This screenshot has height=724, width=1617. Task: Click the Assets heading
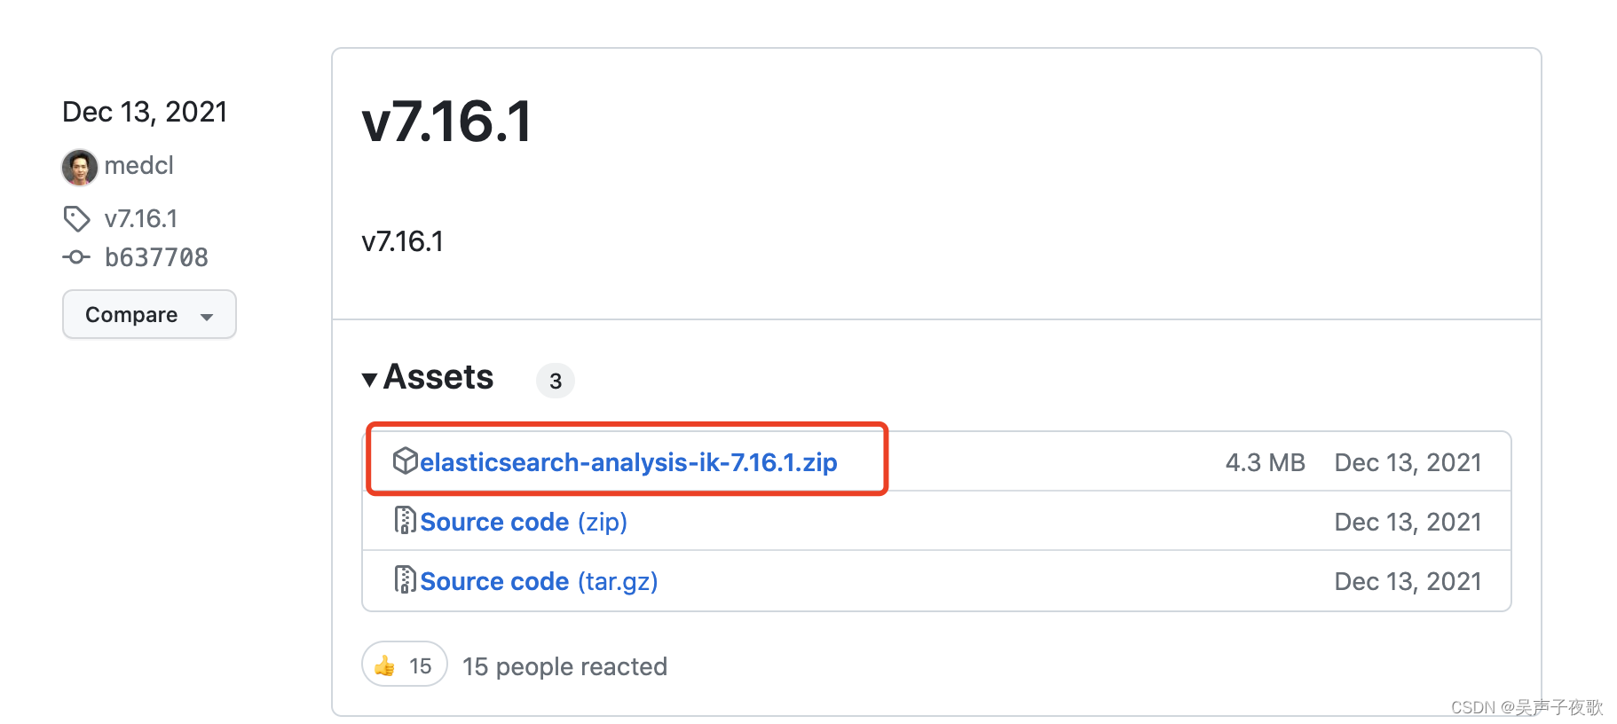coord(438,377)
